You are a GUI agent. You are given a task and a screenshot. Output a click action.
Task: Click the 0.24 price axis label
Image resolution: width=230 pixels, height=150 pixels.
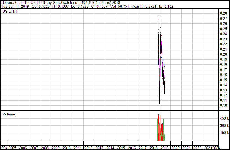(x=224, y=34)
